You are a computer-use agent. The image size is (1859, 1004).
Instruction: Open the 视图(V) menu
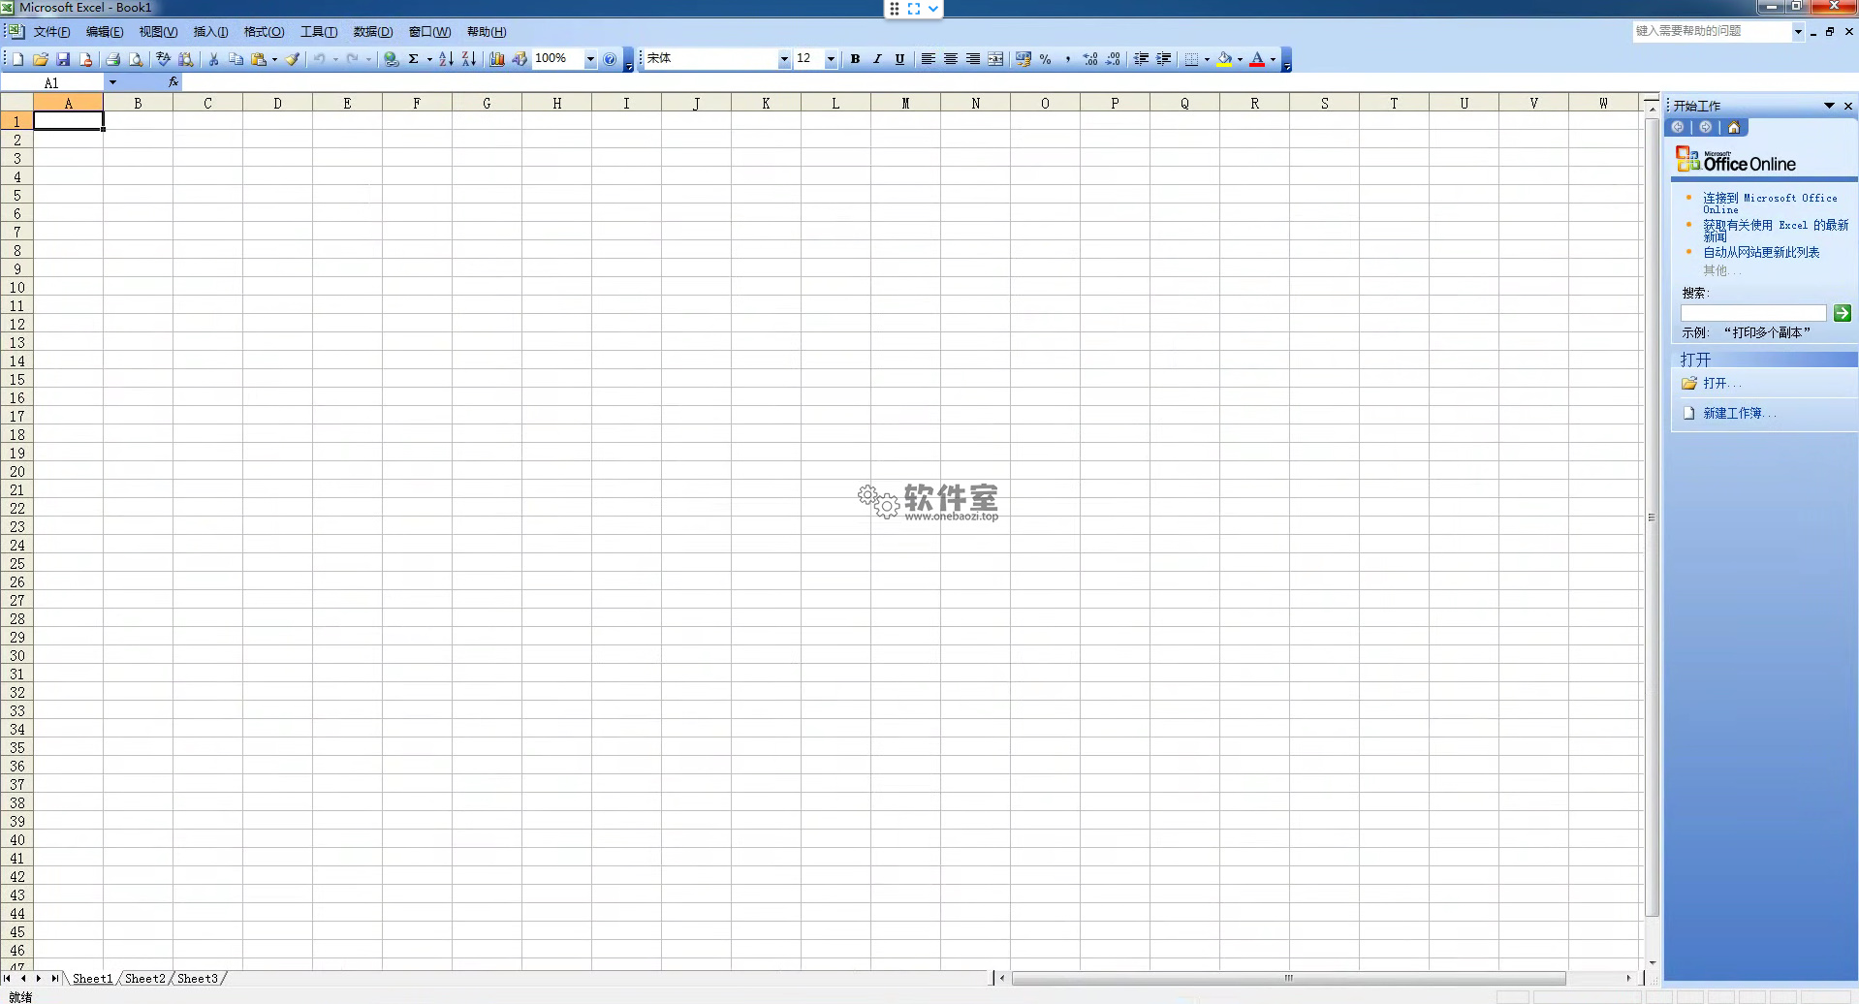[x=158, y=32]
